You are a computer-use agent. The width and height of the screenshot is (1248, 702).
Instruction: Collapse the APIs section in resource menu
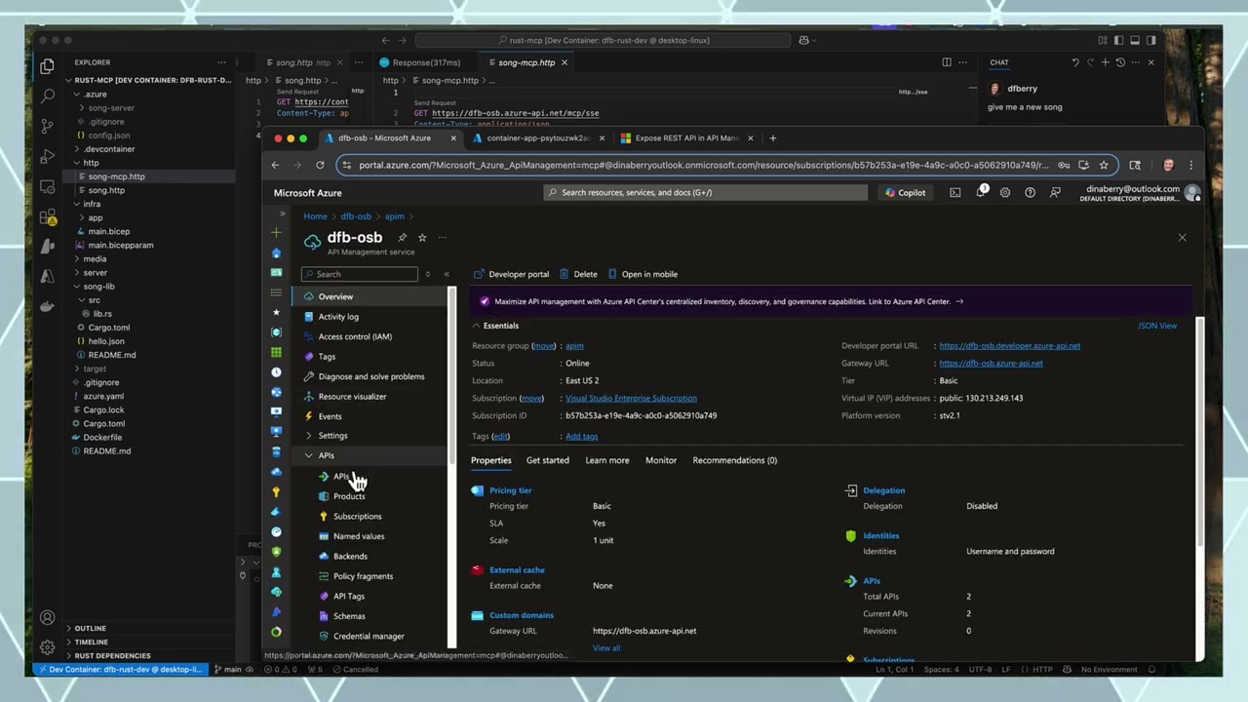[308, 455]
